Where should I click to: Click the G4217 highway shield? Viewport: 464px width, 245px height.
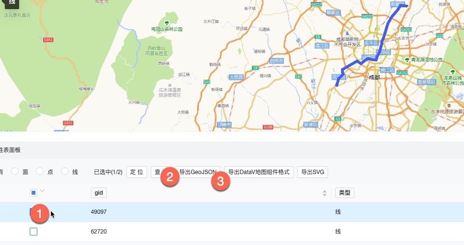(317, 4)
